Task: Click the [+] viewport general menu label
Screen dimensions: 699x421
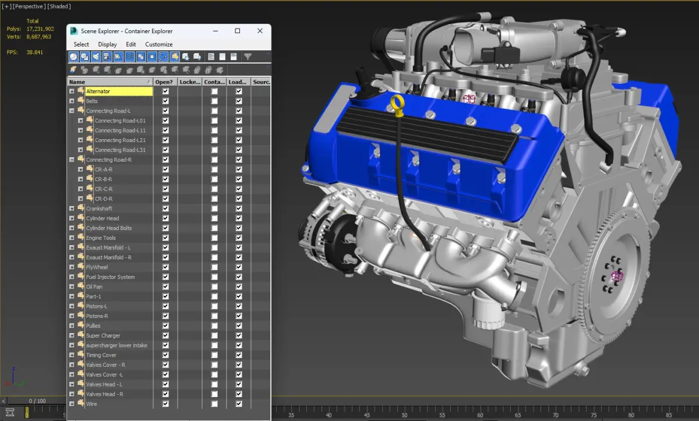Action: pyautogui.click(x=7, y=6)
